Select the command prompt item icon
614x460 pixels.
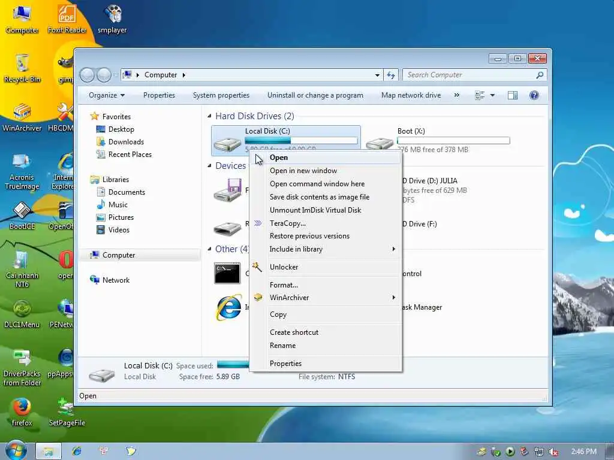[227, 273]
